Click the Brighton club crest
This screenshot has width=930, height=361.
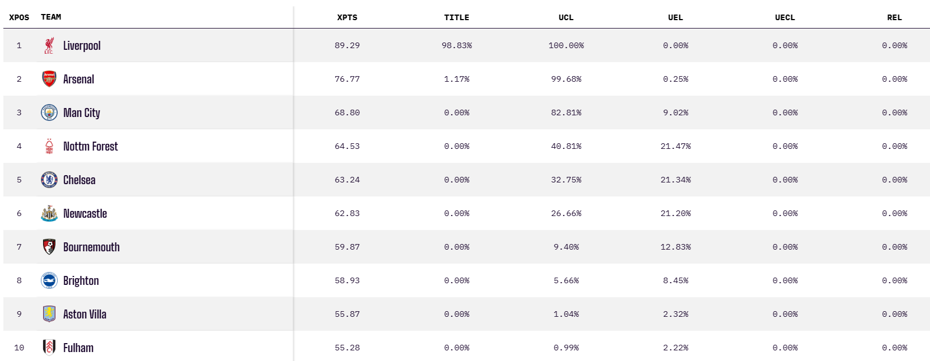(49, 280)
